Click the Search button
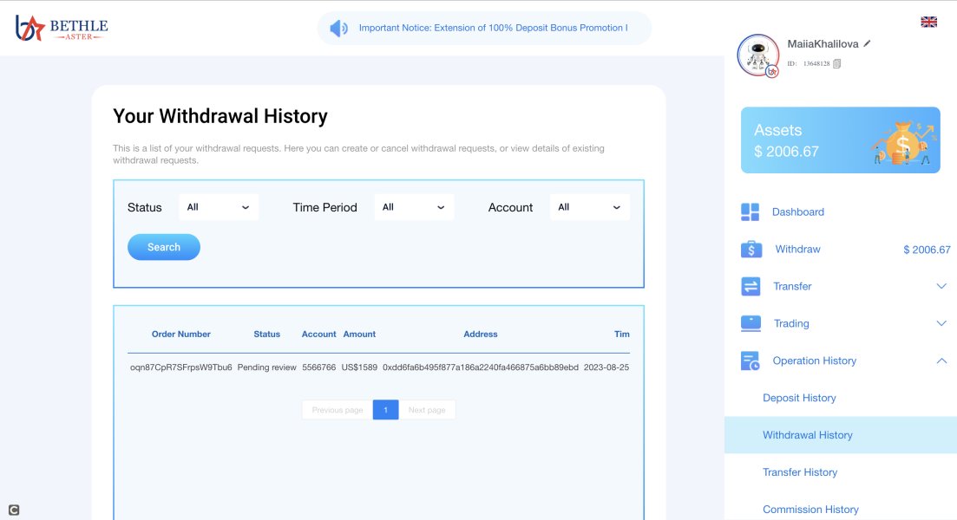The image size is (957, 520). pos(164,247)
